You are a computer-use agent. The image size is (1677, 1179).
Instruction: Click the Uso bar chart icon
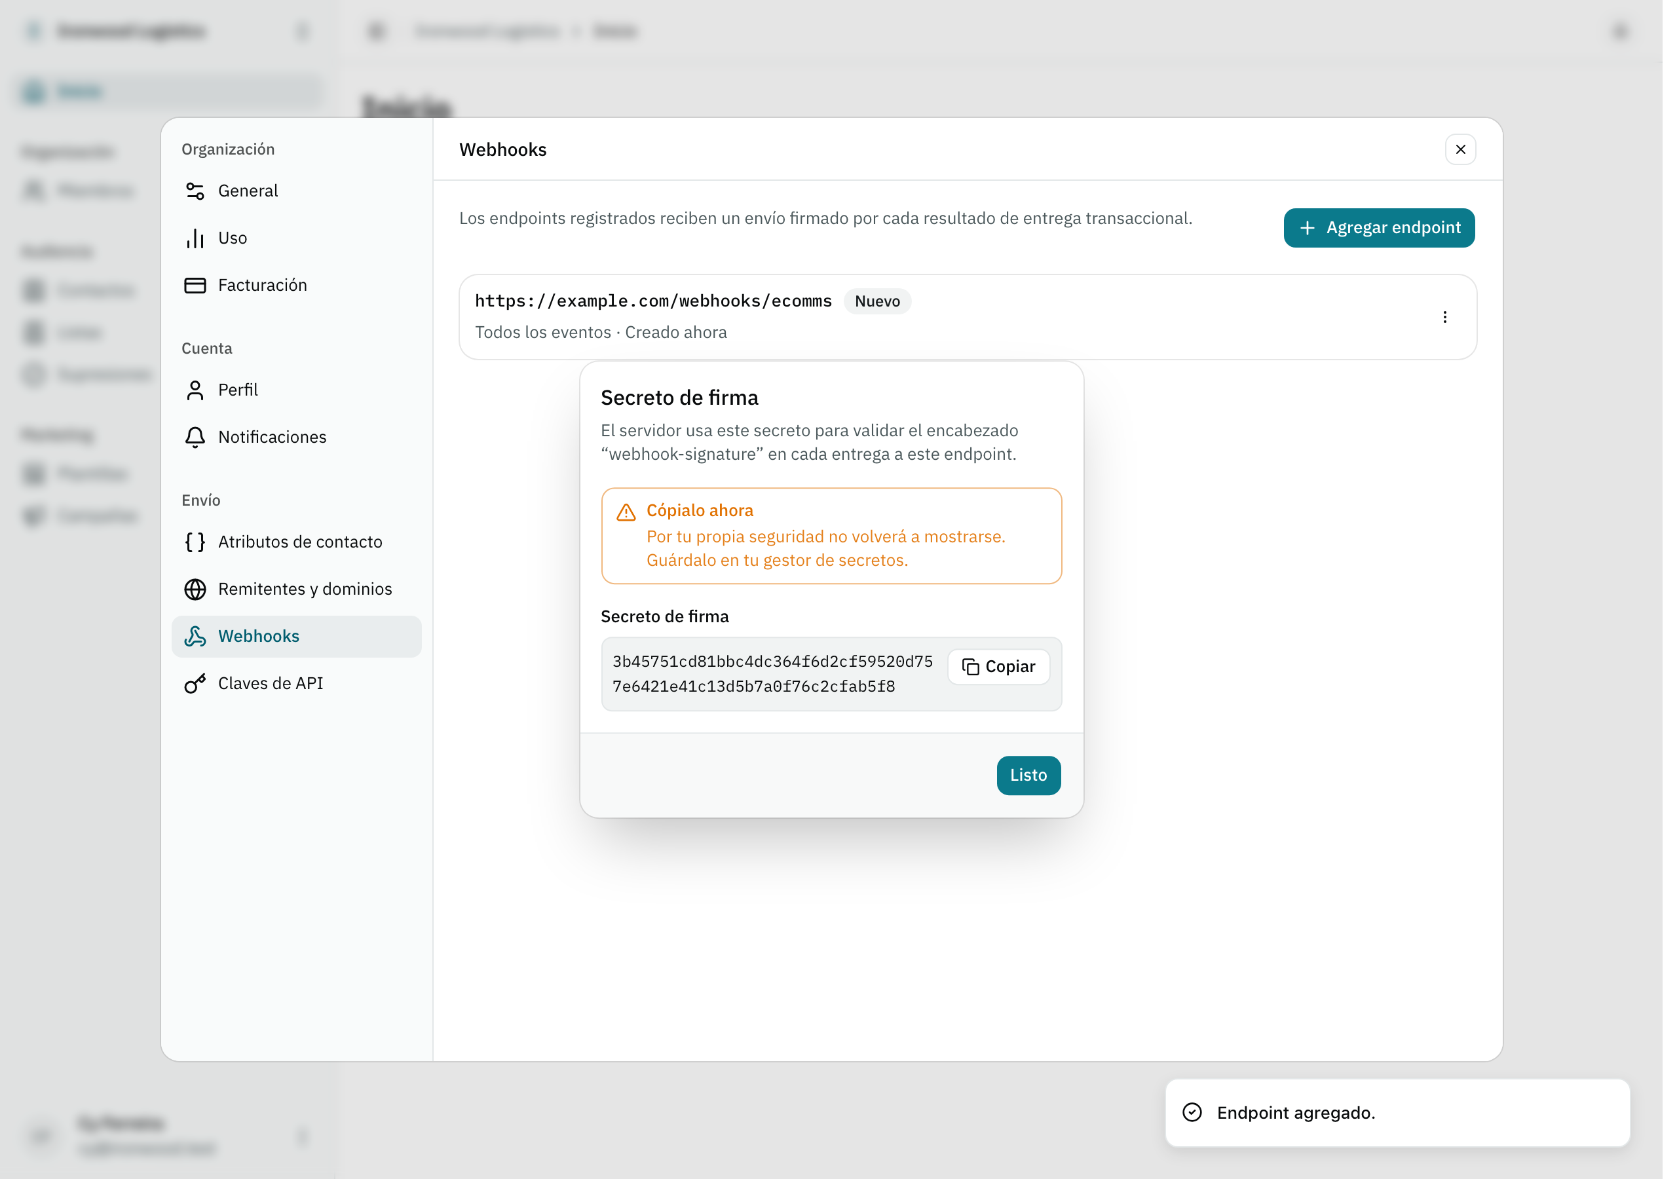coord(197,240)
